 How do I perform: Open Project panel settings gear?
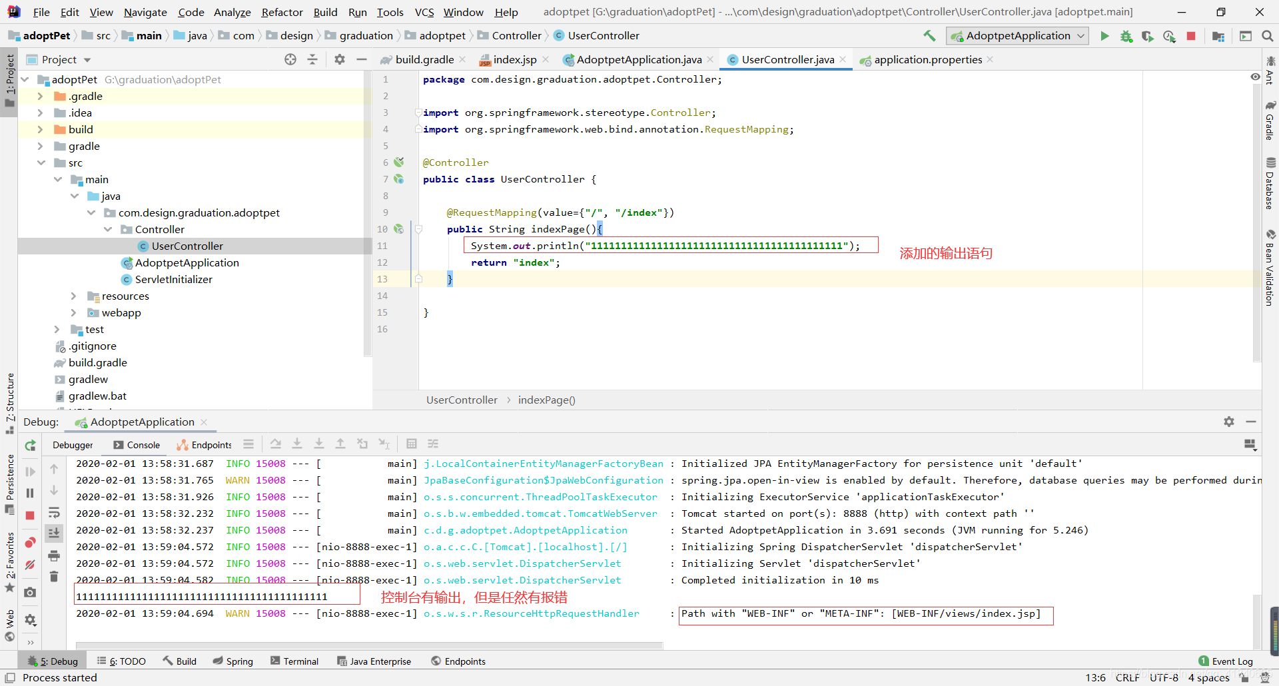tap(340, 59)
